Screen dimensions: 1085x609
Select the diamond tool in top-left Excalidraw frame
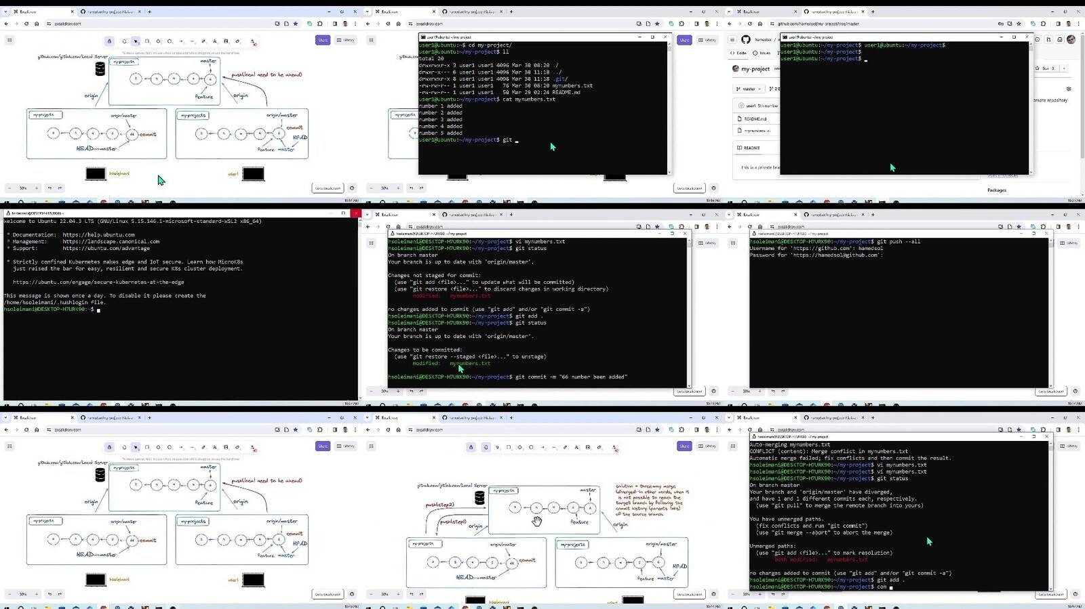coord(158,41)
